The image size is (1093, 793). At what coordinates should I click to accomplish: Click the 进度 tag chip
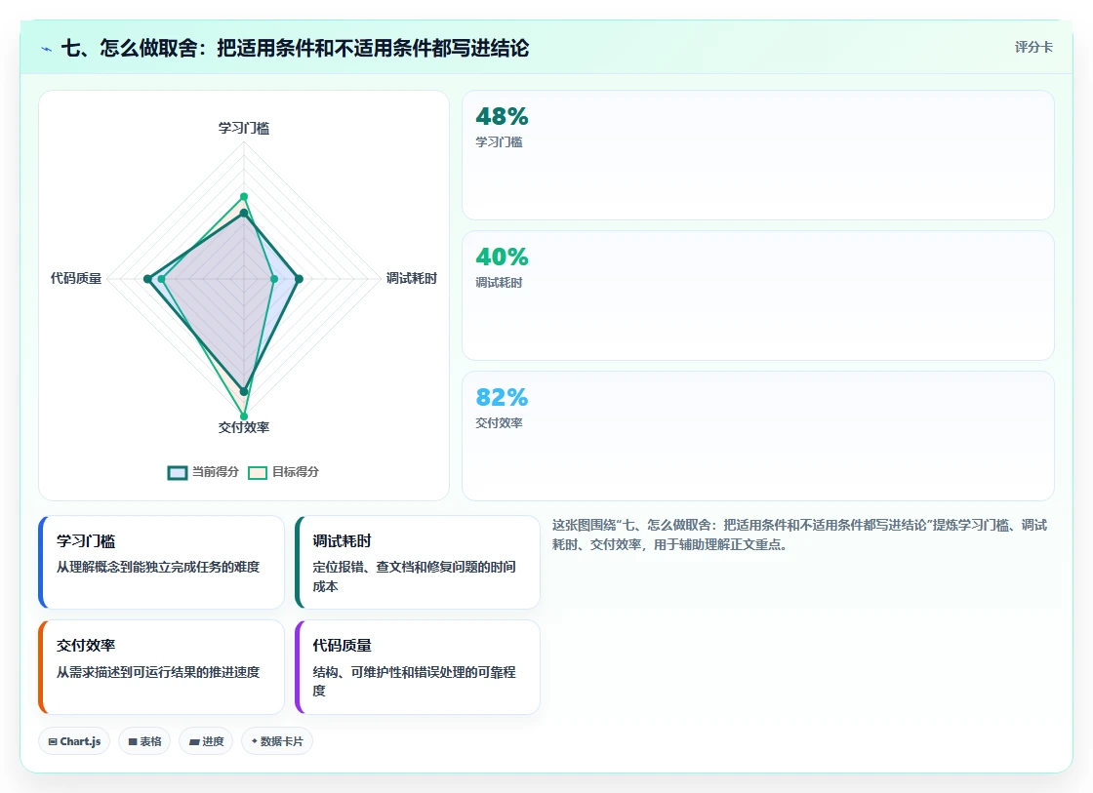point(206,741)
